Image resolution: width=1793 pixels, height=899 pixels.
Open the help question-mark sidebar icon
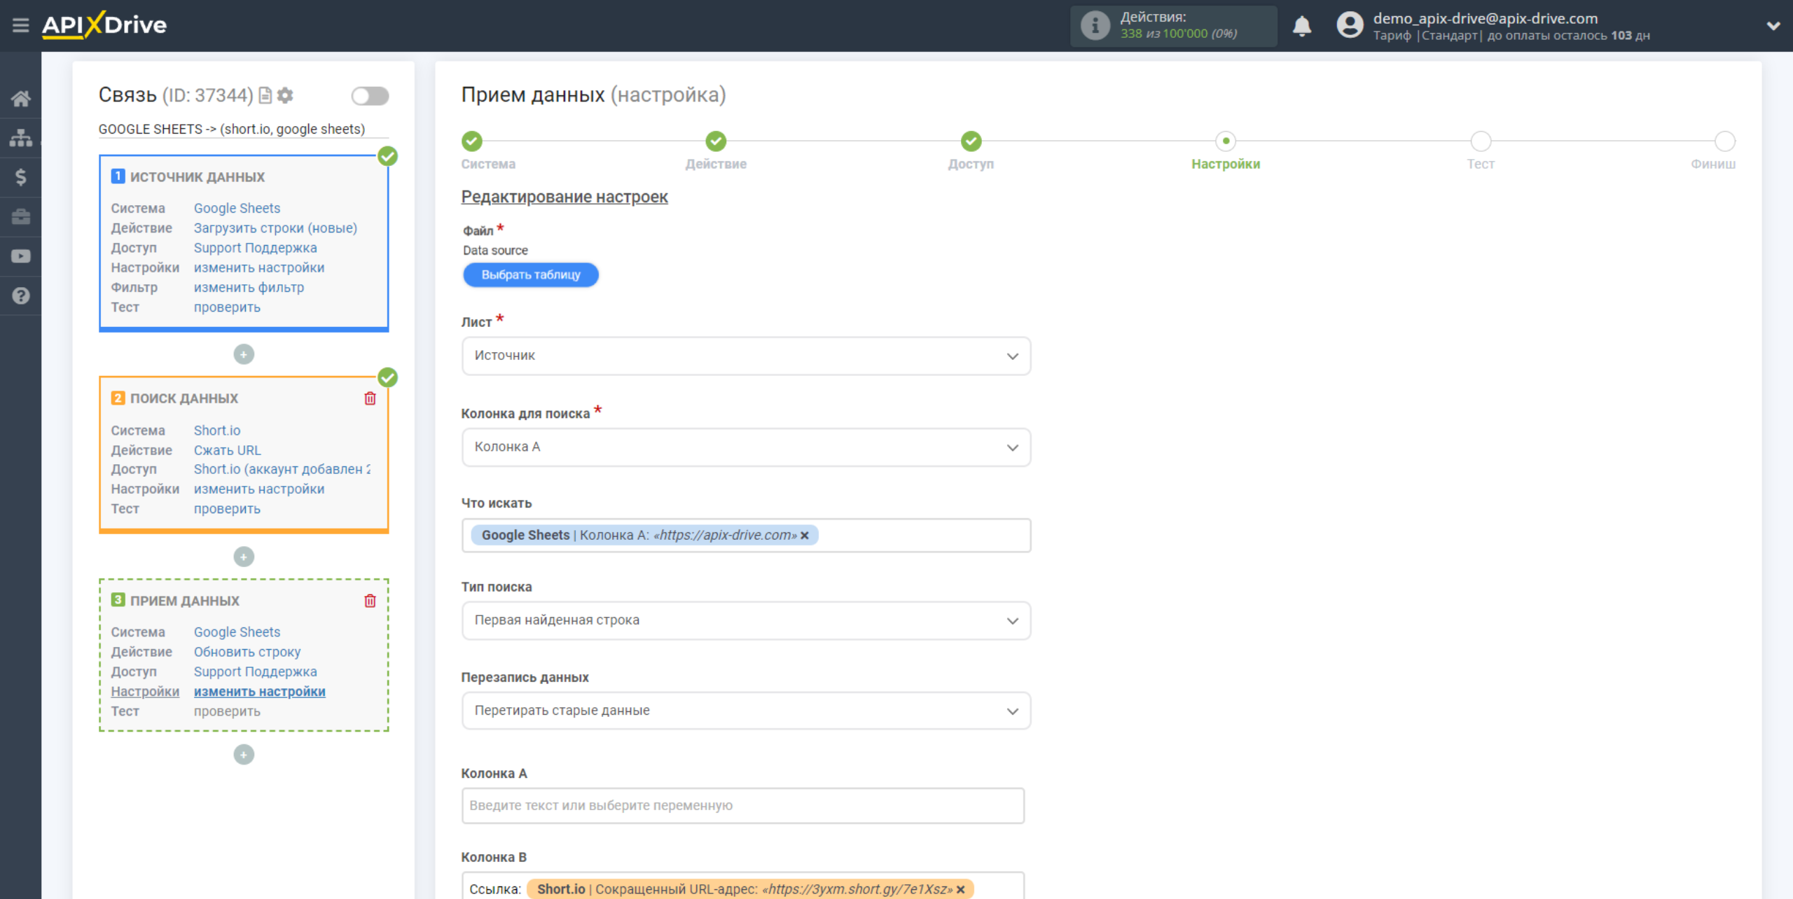[20, 295]
